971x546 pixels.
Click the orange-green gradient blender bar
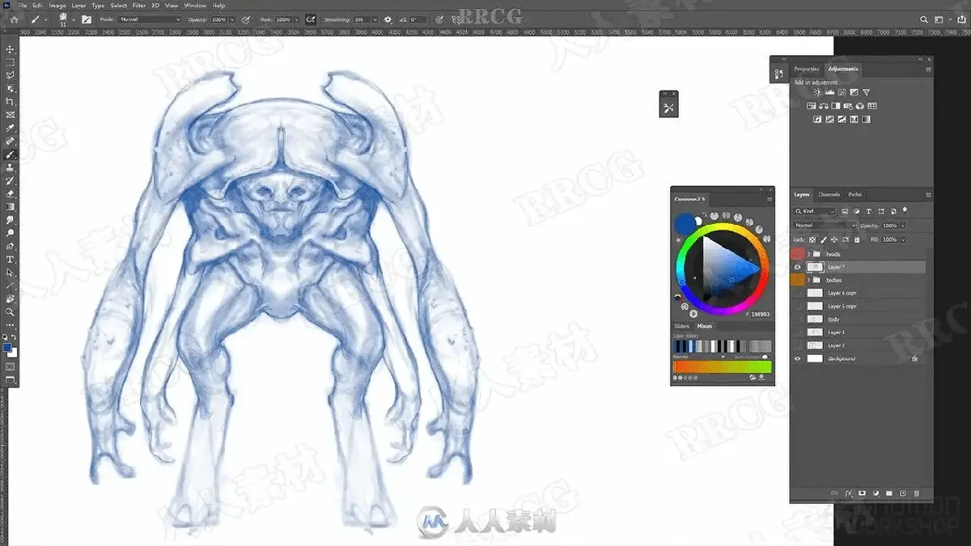(x=722, y=367)
